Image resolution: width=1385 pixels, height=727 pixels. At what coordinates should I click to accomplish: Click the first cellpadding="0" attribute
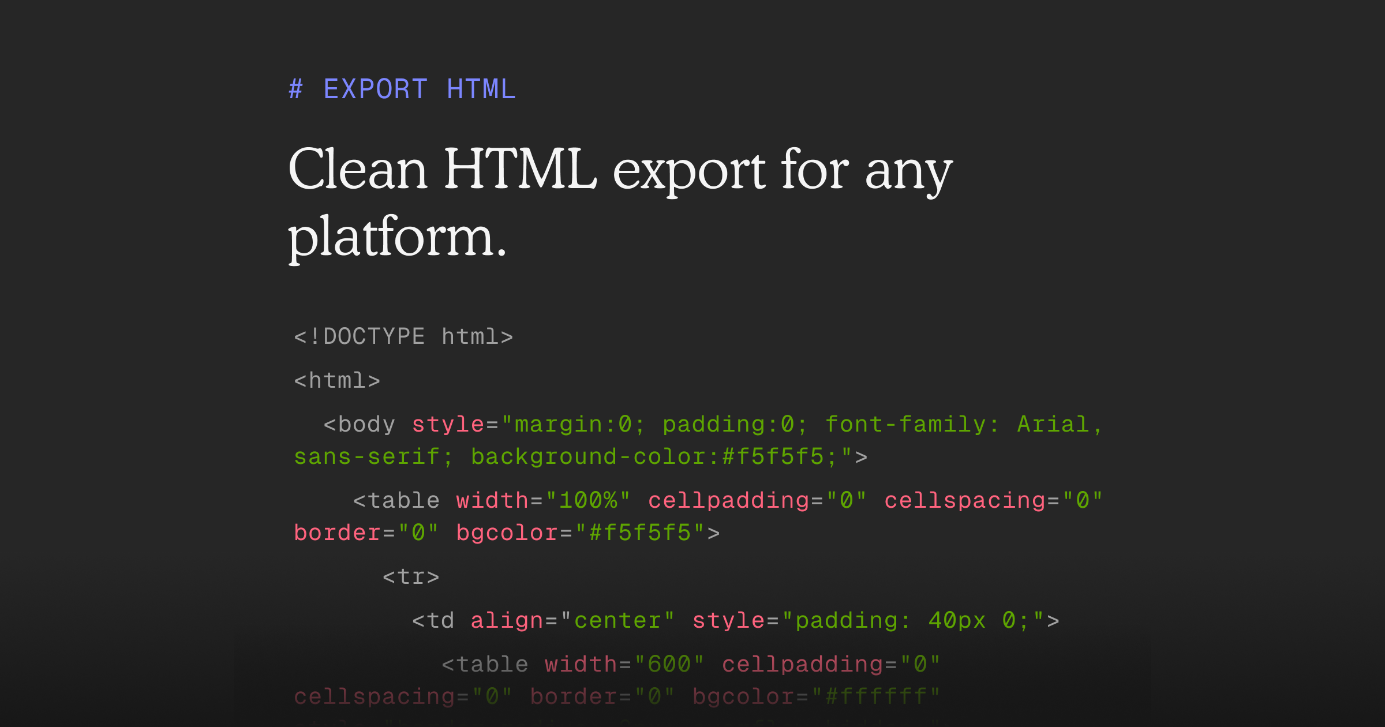757,501
